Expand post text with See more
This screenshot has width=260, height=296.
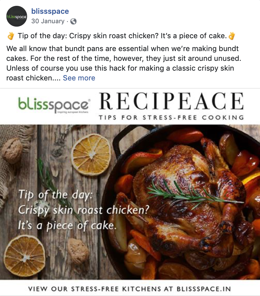(x=79, y=78)
